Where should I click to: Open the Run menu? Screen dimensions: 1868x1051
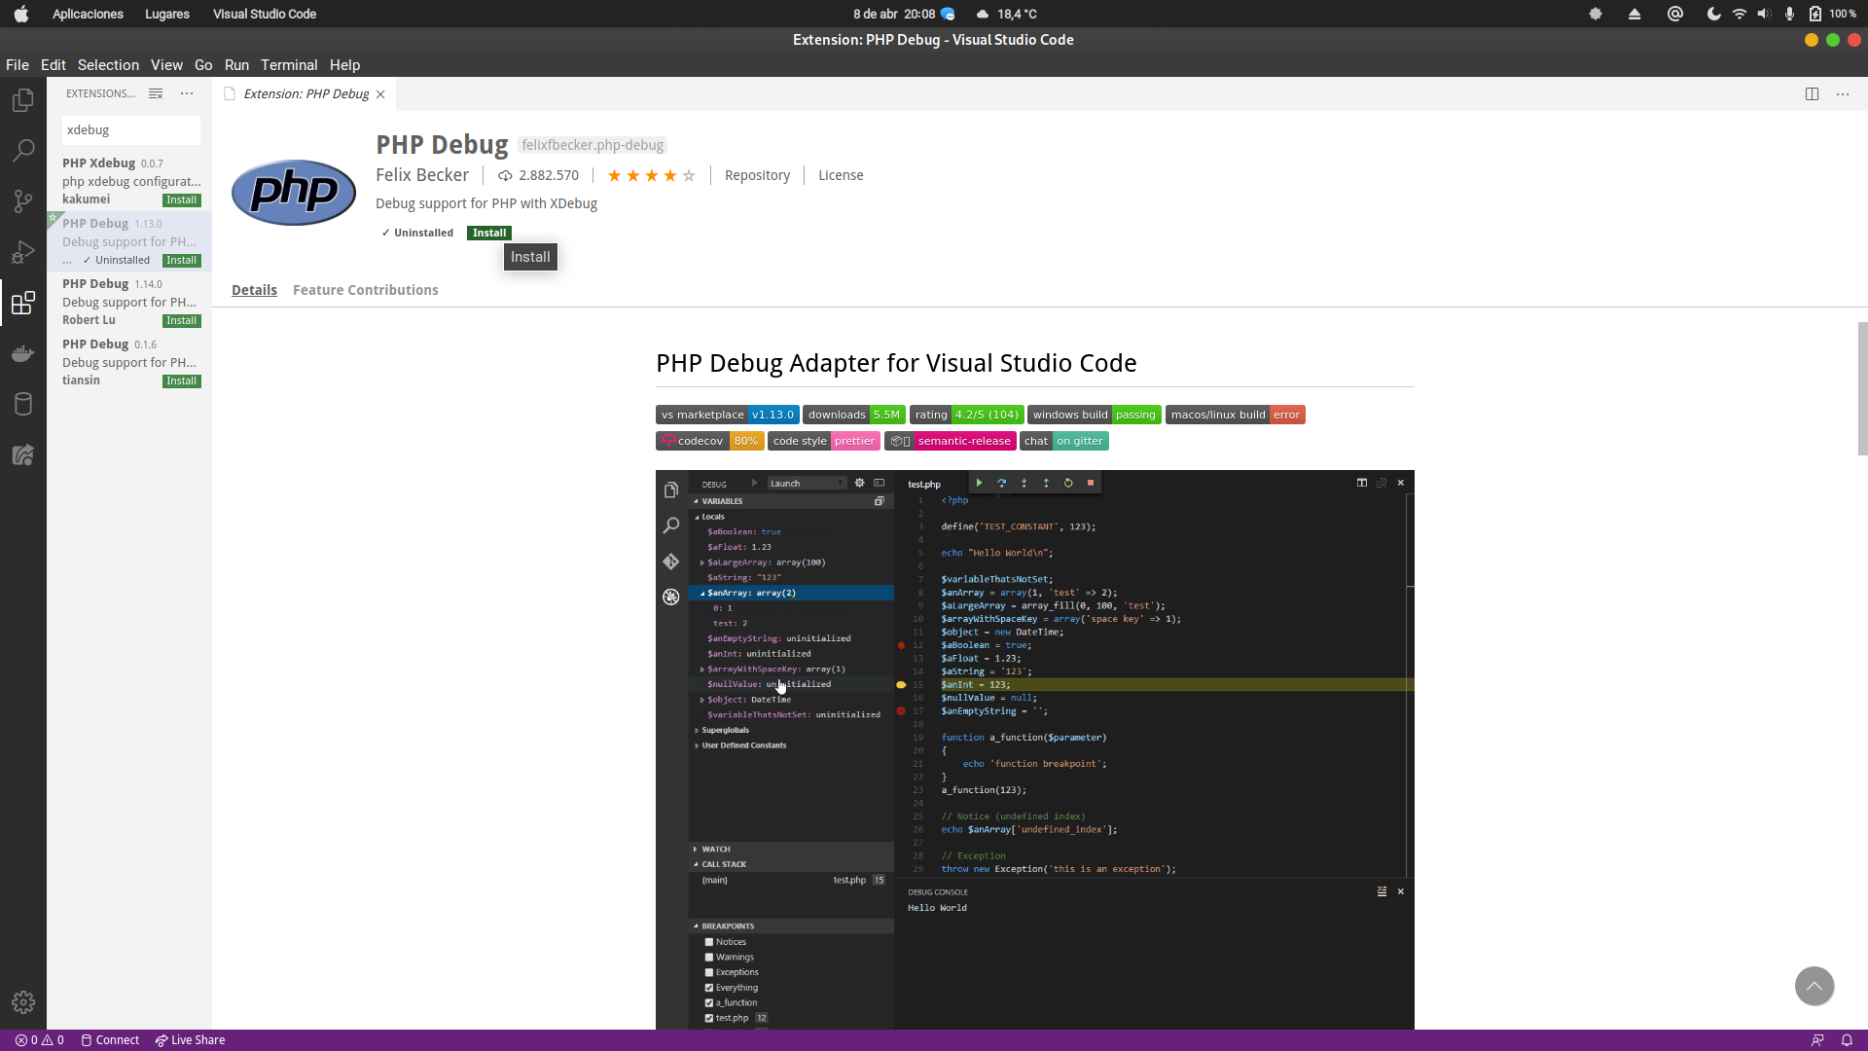click(236, 65)
